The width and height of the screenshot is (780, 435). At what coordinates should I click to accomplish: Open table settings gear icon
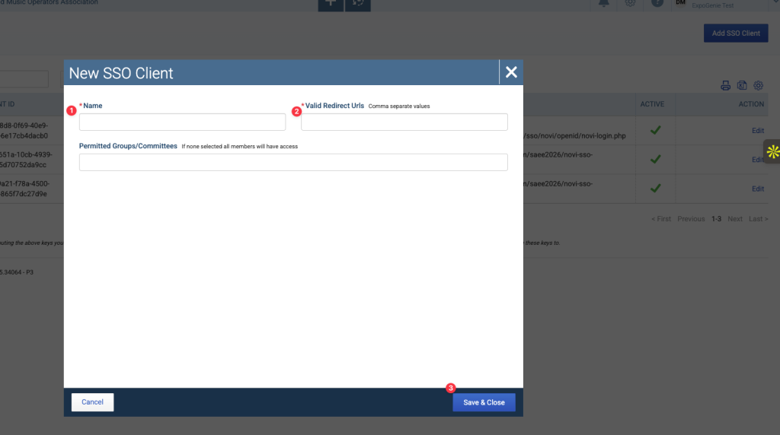[x=758, y=86]
